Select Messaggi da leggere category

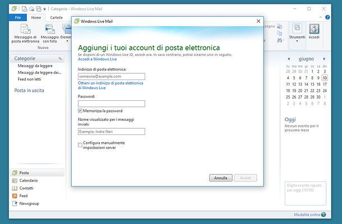(35, 66)
